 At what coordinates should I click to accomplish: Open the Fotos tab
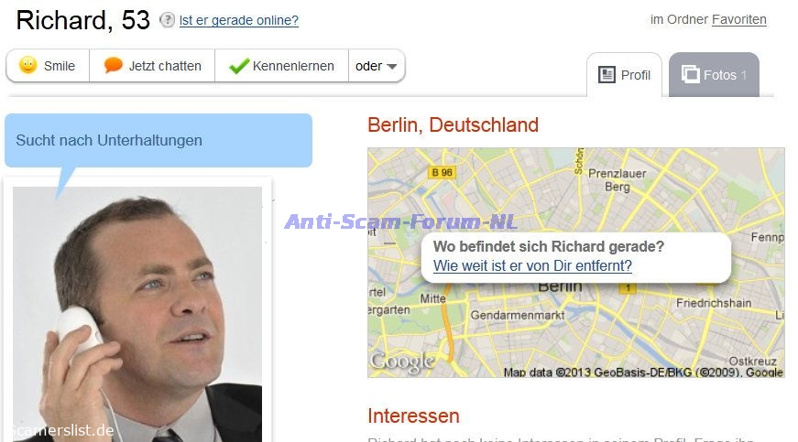714,75
